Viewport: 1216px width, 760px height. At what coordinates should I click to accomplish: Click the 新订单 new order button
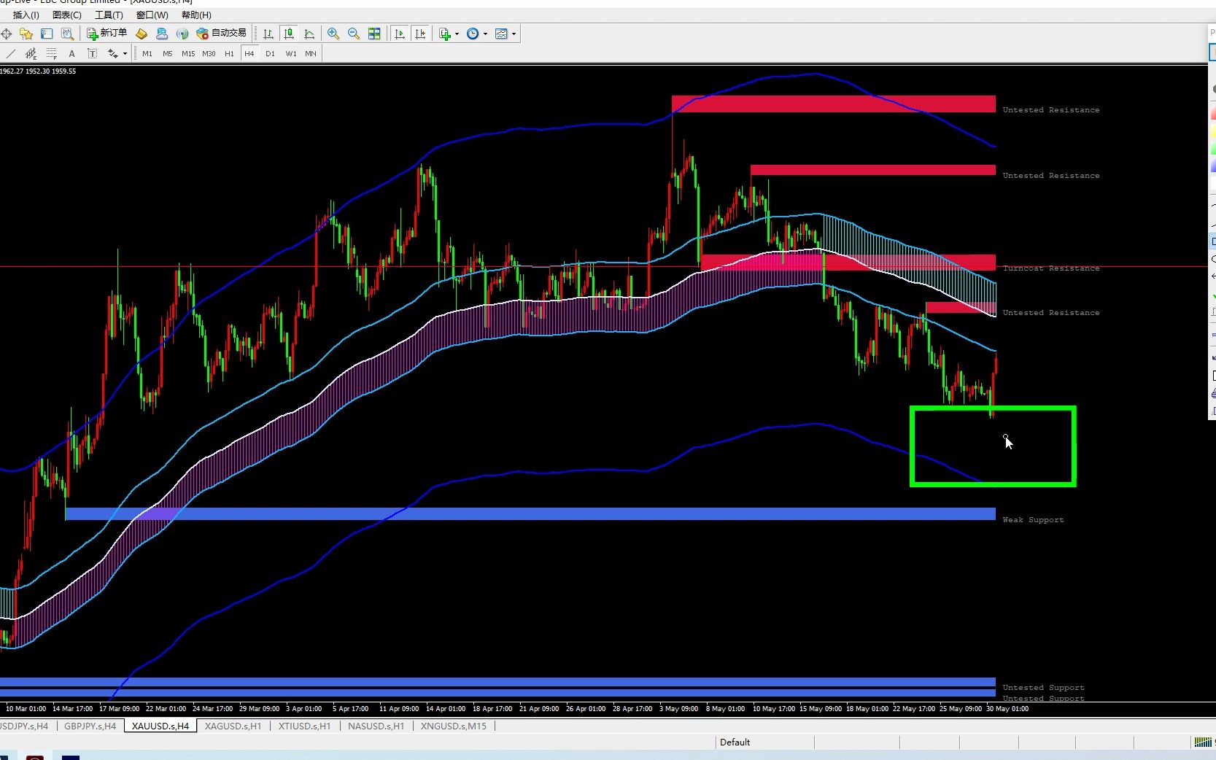point(107,34)
